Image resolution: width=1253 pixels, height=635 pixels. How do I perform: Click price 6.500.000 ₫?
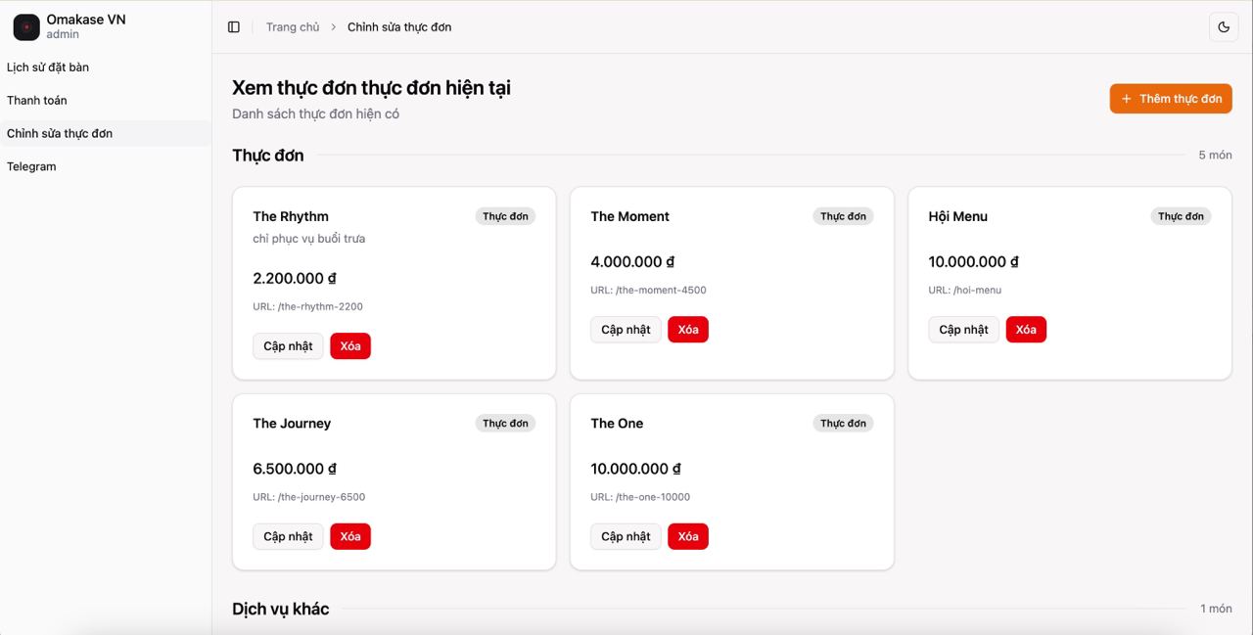coord(295,469)
